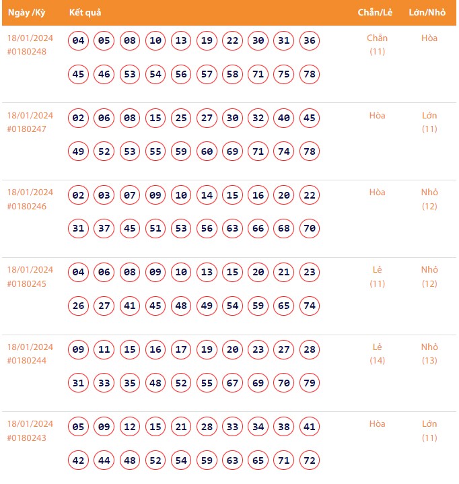The height and width of the screenshot is (484, 459).
Task: Open draw #0180247 link
Action: click(x=27, y=129)
